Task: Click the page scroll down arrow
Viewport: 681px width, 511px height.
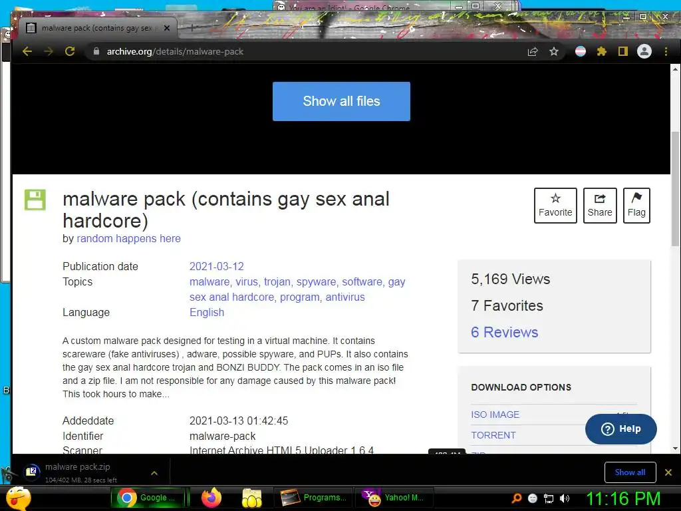Action: pos(675,448)
